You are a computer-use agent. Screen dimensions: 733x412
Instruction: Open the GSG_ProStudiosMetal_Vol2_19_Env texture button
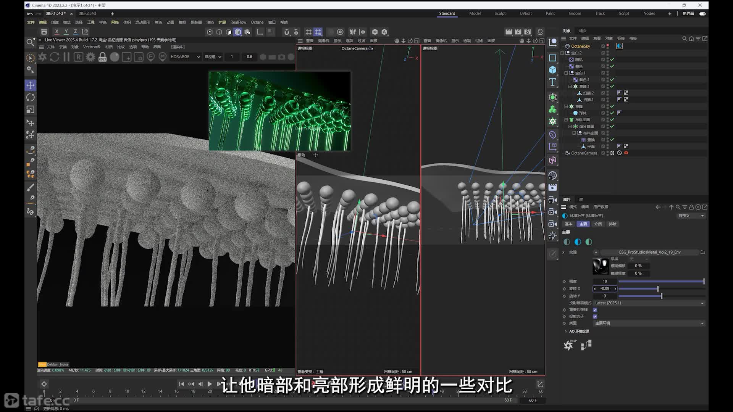pyautogui.click(x=649, y=252)
